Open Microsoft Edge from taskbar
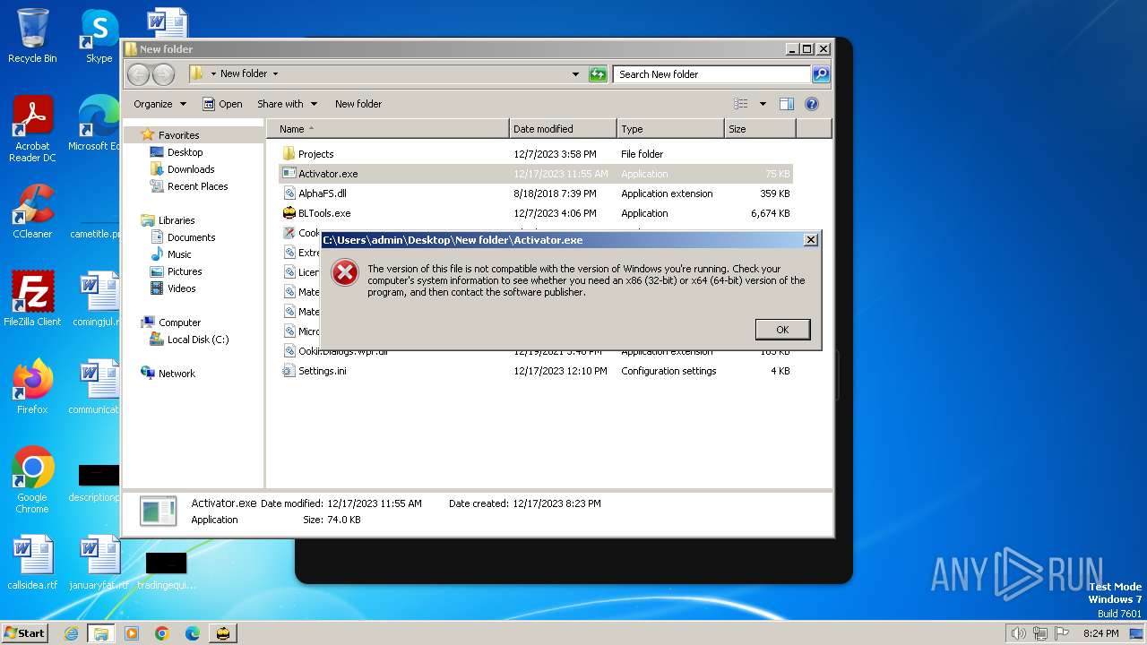This screenshot has height=645, width=1147. (x=193, y=633)
